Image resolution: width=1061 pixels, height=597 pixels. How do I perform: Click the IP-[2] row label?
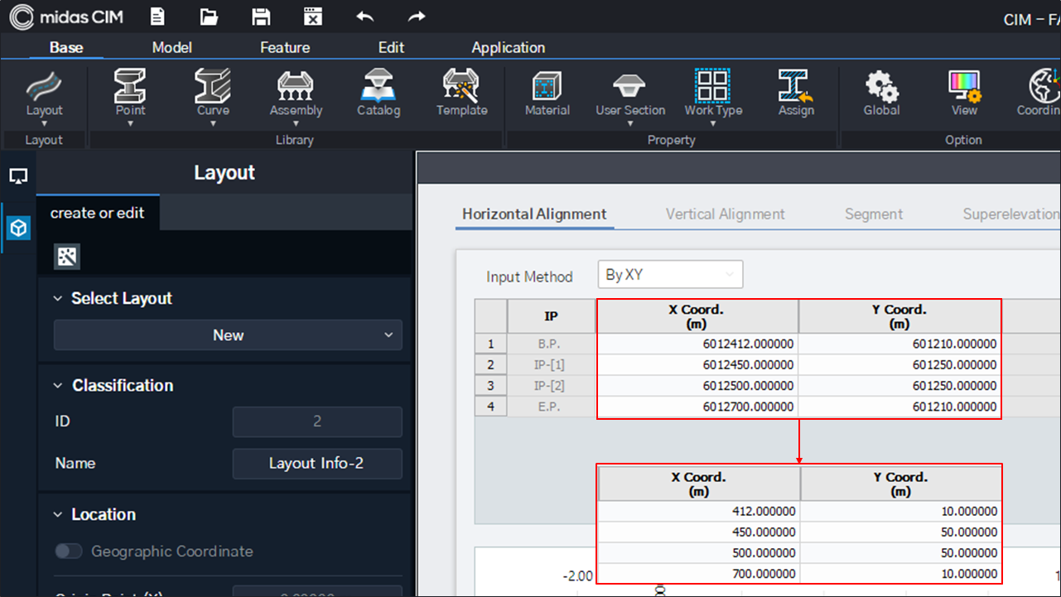tap(550, 386)
